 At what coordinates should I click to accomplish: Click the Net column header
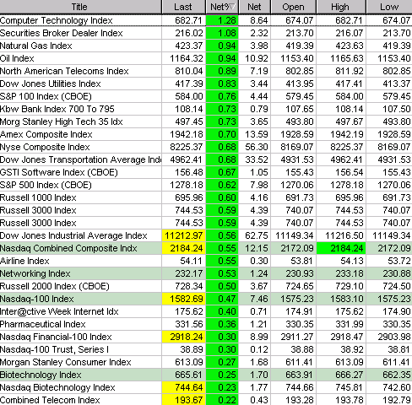pyautogui.click(x=254, y=7)
